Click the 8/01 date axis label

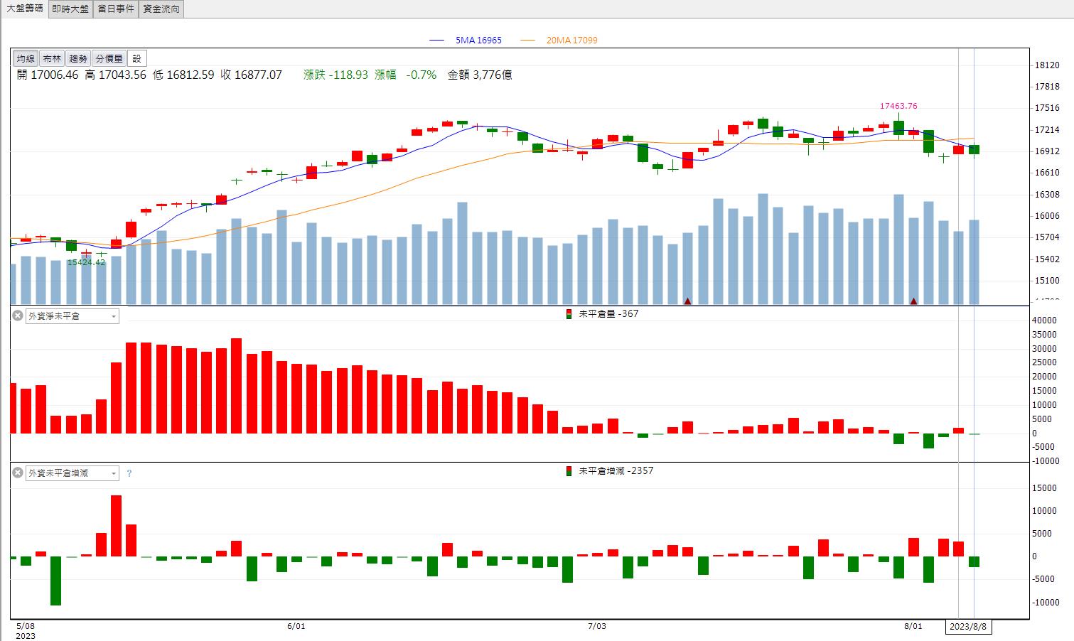click(x=913, y=626)
